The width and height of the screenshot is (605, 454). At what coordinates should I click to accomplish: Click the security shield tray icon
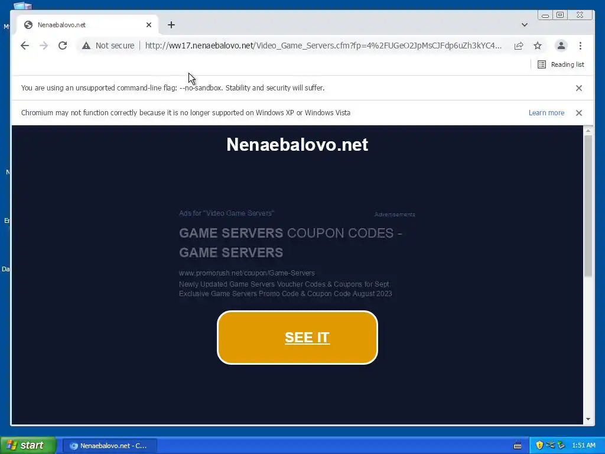tap(539, 445)
